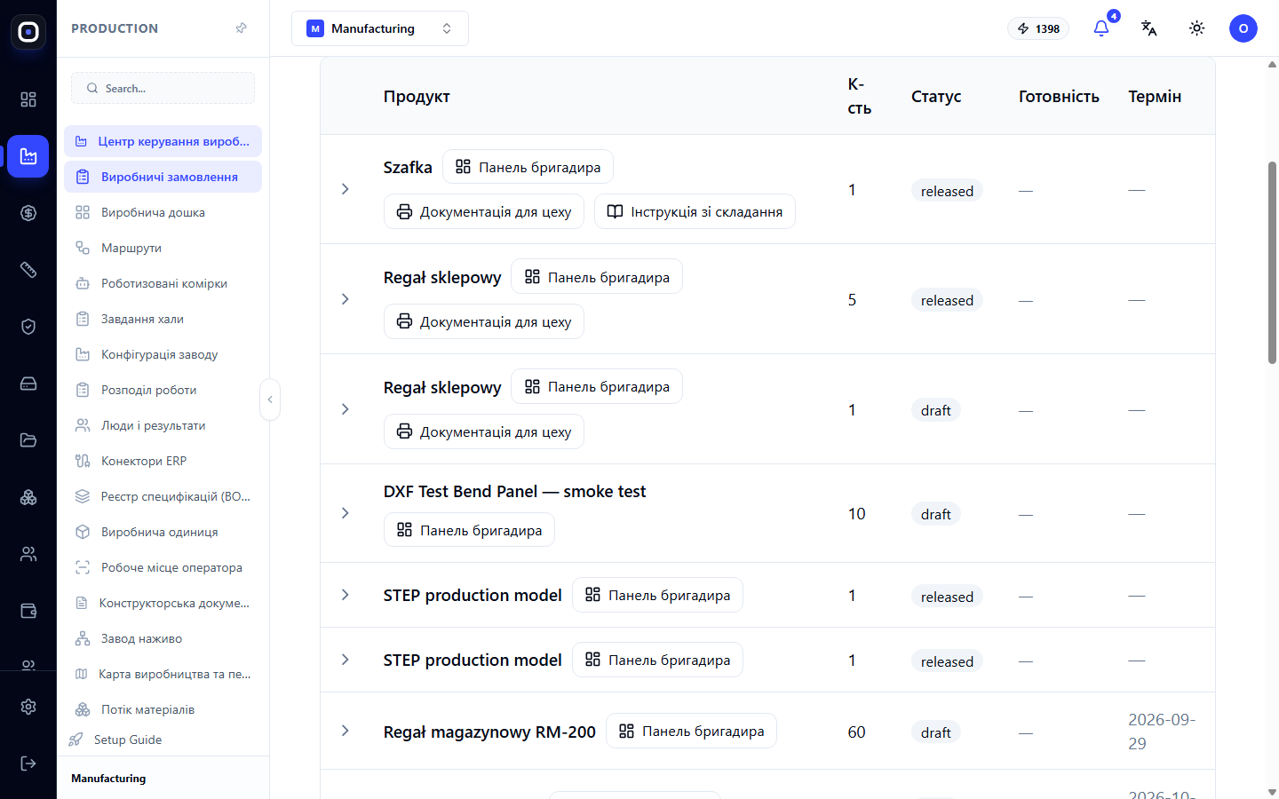Open the settings gear in left rail

[28, 707]
